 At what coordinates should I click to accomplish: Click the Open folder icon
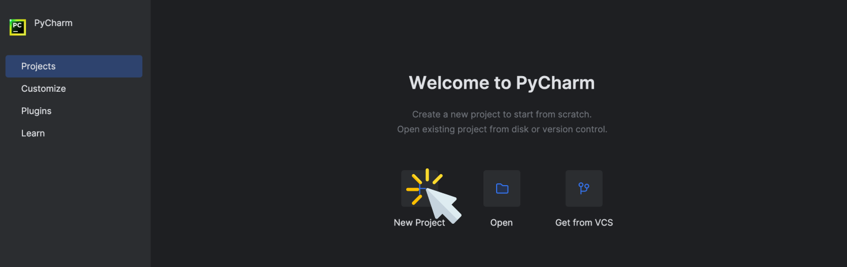click(x=502, y=189)
